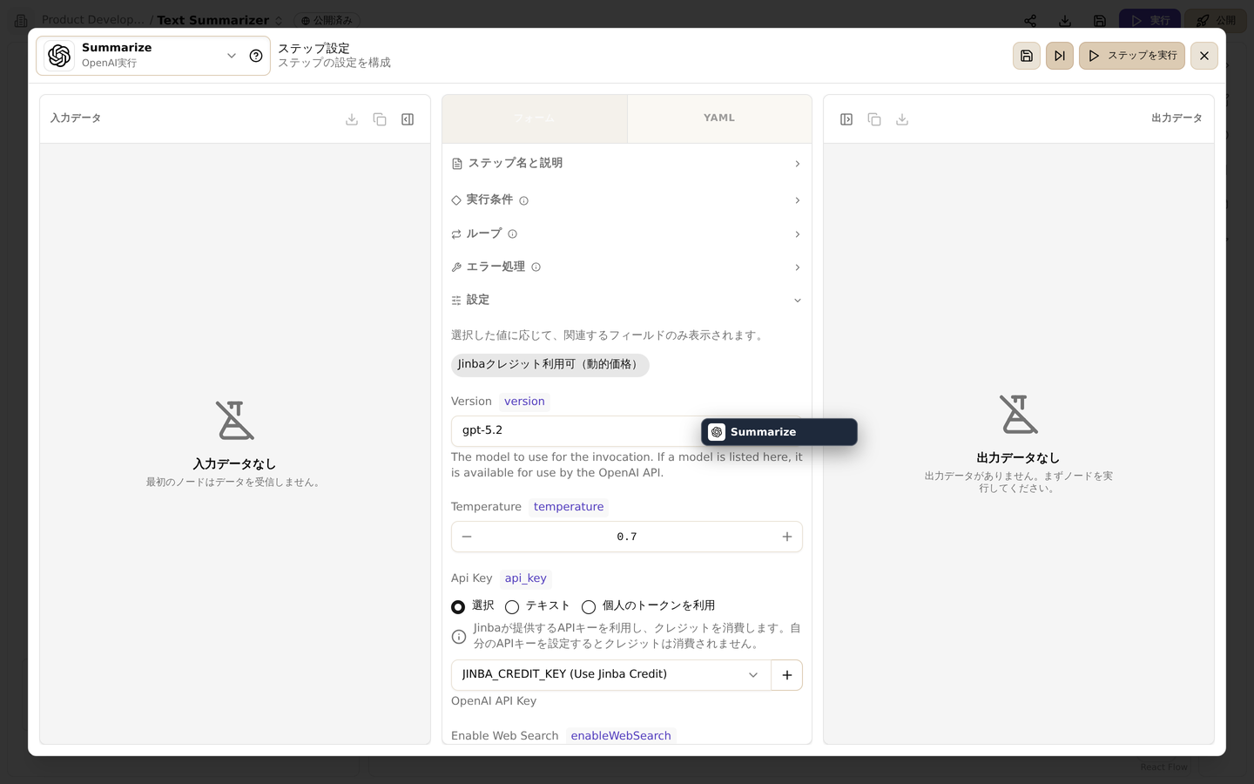Select the テキスト radio option
Screen dimensions: 1254x784
tap(512, 607)
